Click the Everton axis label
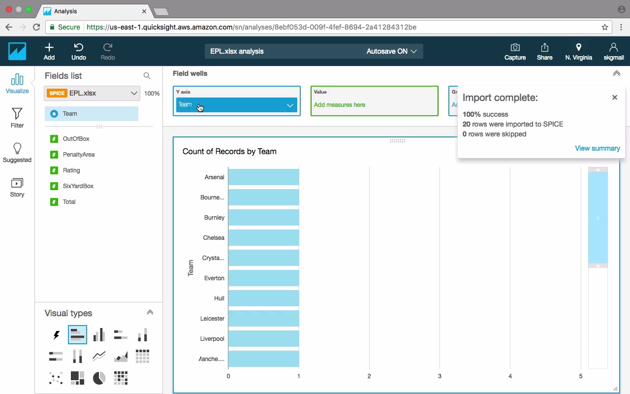Image resolution: width=630 pixels, height=394 pixels. coord(214,278)
